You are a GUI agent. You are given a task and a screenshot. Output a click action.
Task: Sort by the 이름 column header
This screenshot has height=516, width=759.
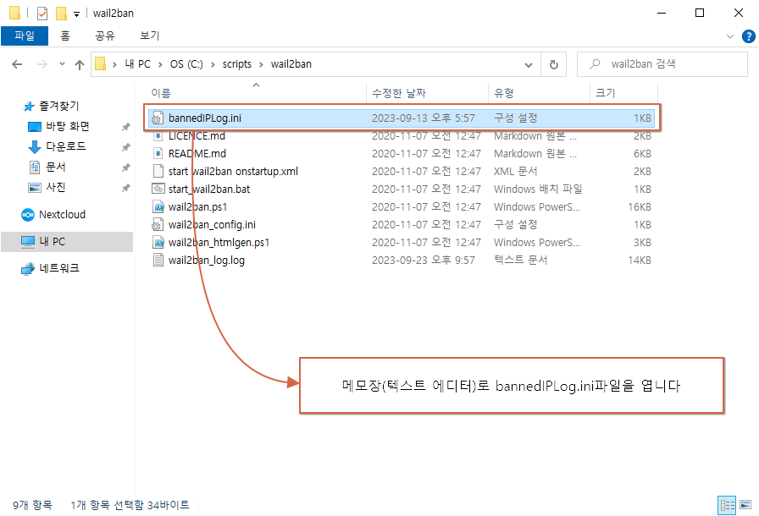(161, 93)
